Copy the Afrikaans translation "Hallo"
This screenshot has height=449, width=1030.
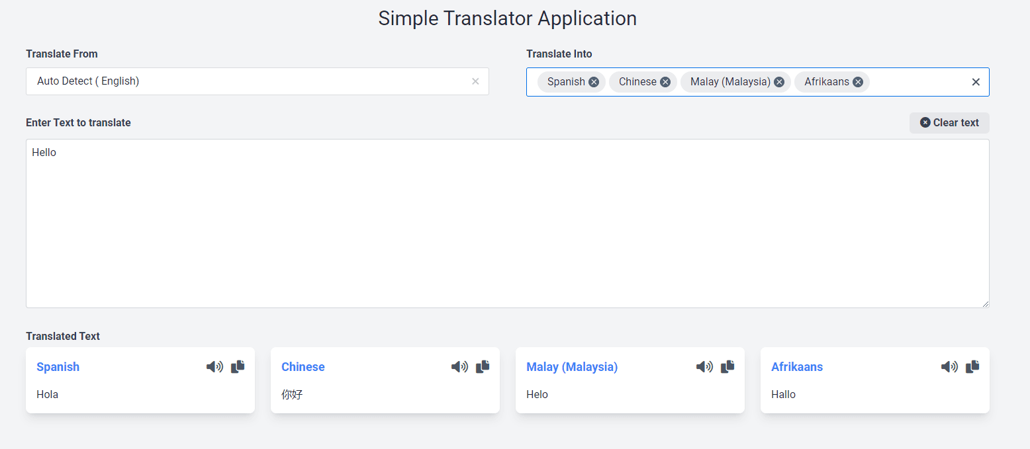tap(972, 366)
